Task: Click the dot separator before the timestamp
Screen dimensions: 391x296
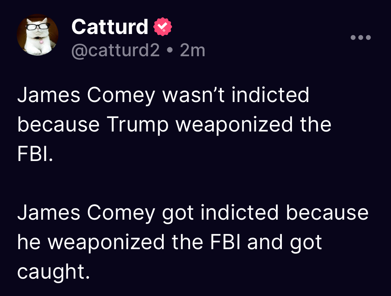Action: [169, 51]
